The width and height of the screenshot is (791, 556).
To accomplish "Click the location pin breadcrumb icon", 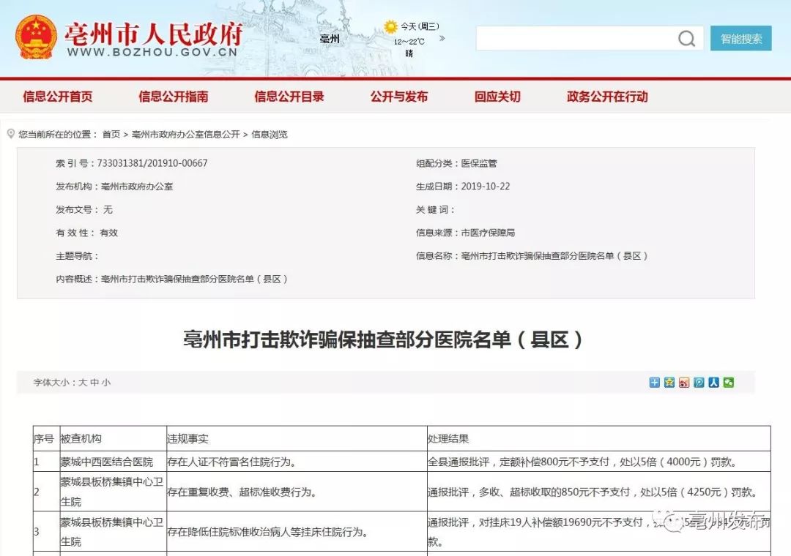I will [x=10, y=134].
